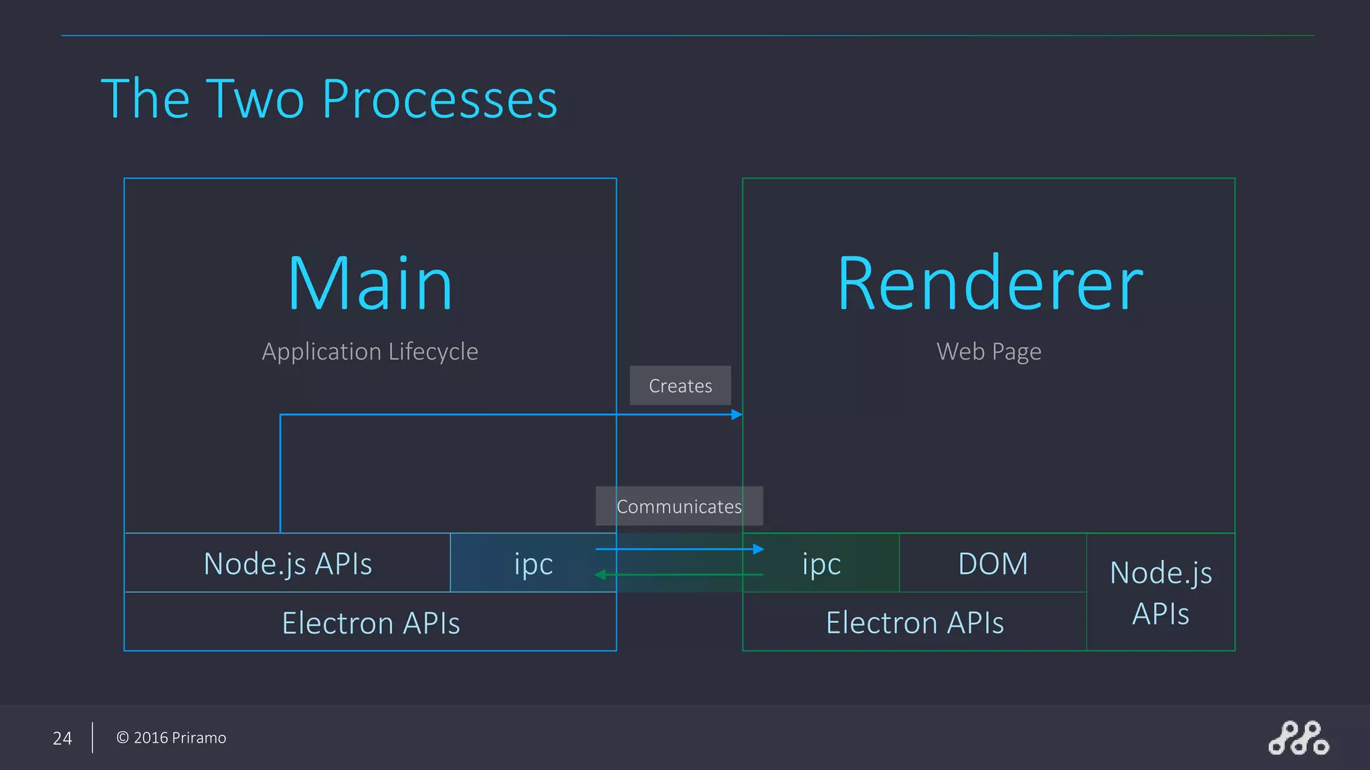This screenshot has height=770, width=1370.
Task: Select the Main process ipc block
Action: pos(532,563)
